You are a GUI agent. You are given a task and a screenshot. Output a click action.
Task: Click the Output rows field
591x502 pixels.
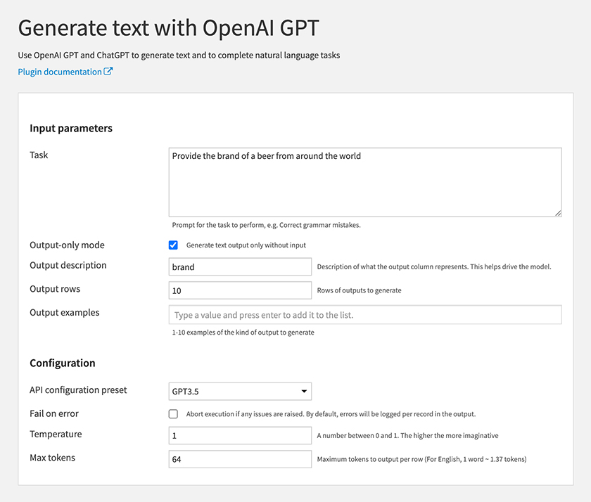[240, 290]
